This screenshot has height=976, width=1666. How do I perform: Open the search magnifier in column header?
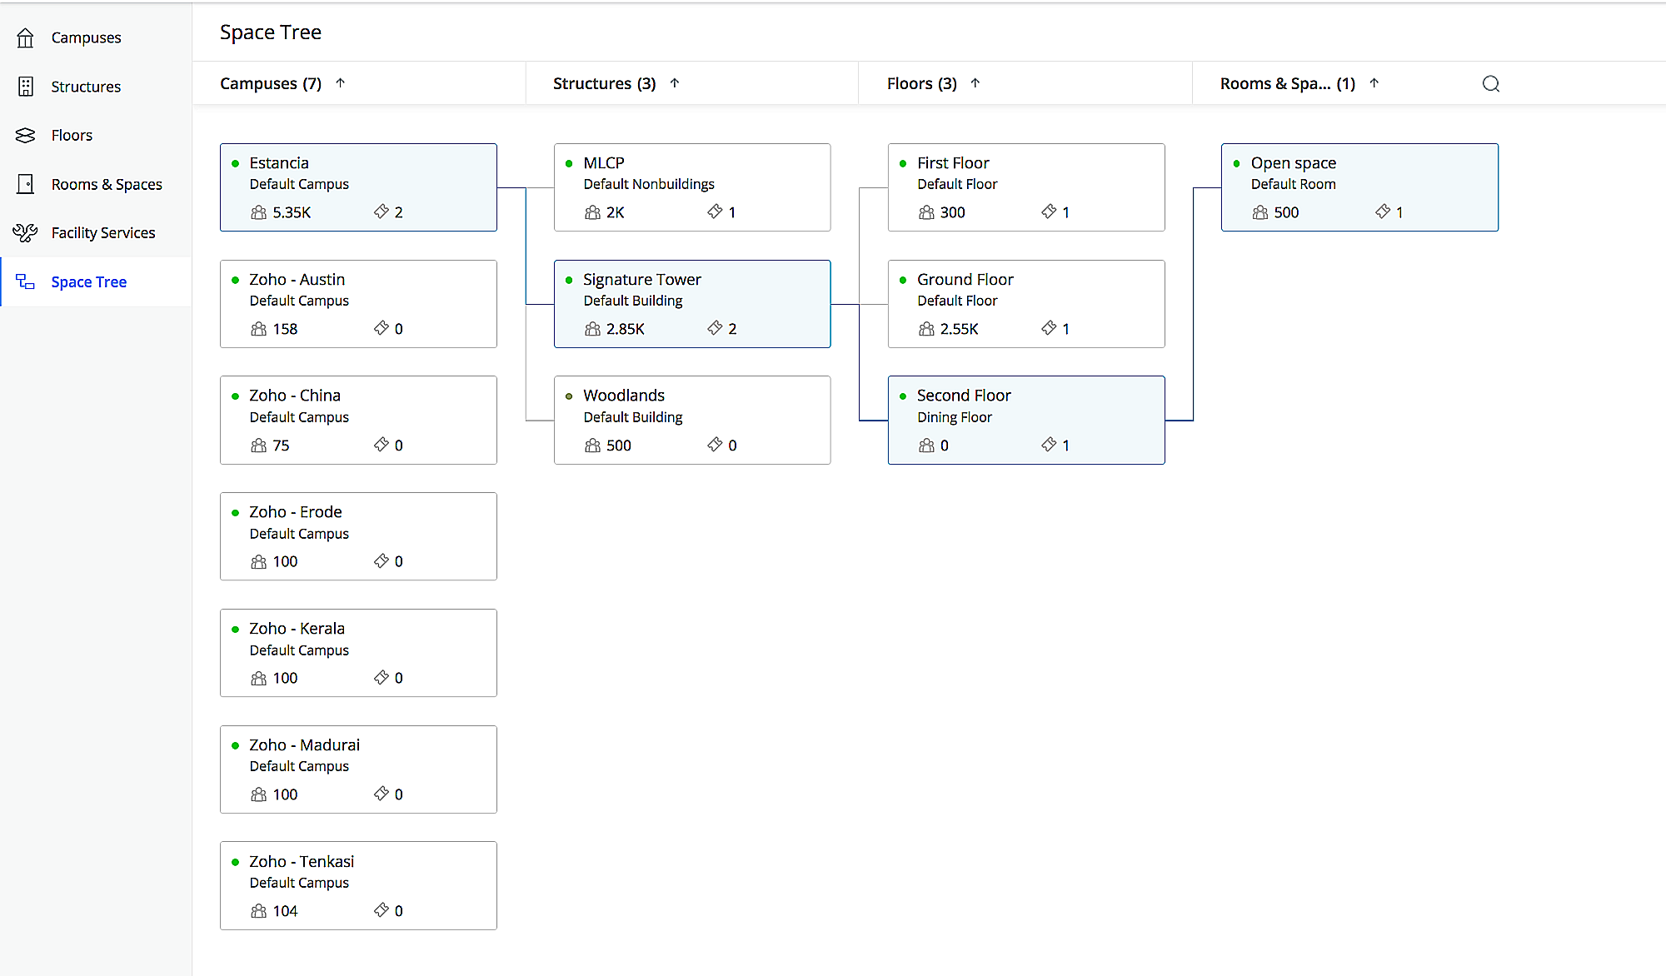point(1490,83)
